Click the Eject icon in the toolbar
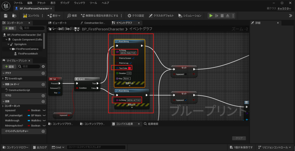The height and width of the screenshot is (151, 295). click(228, 16)
